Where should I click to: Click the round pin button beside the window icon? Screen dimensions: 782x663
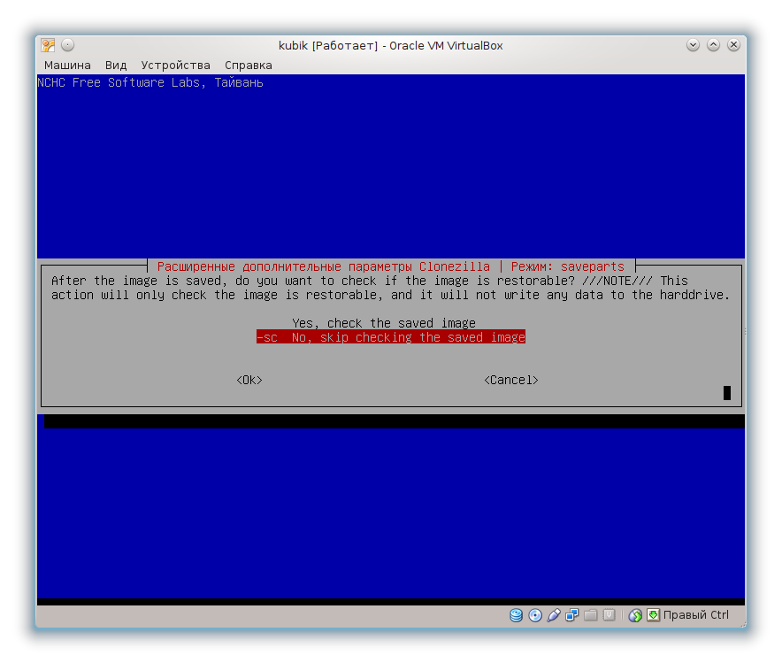[x=68, y=45]
